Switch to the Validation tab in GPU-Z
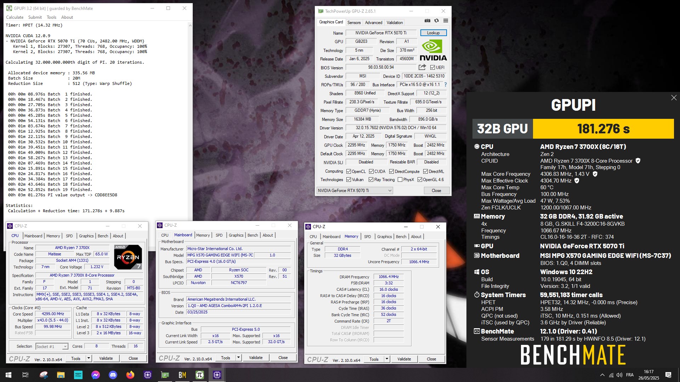This screenshot has height=382, width=680. 395,23
